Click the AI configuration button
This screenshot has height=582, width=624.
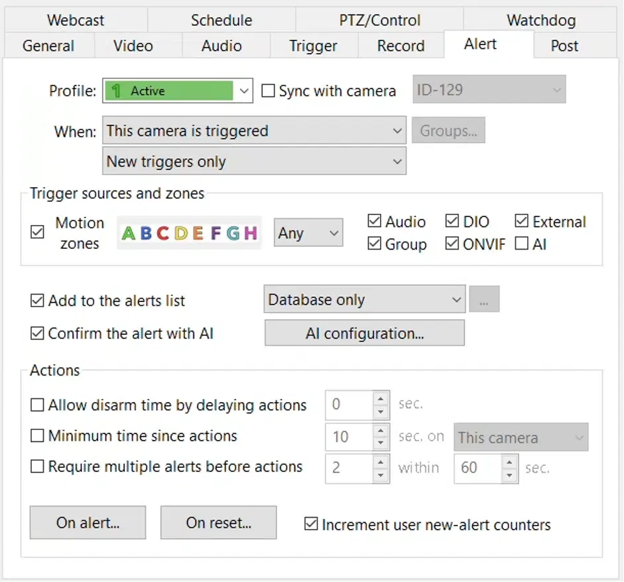tap(364, 333)
